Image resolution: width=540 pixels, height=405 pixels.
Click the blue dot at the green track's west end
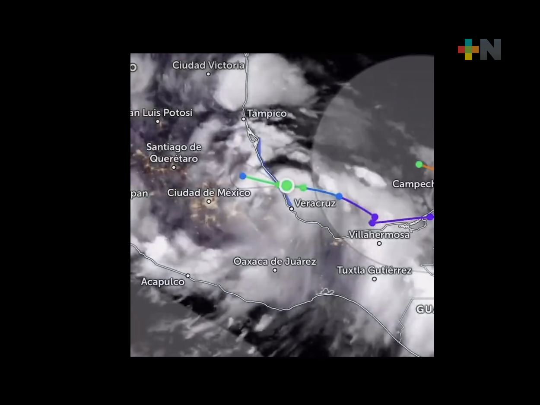[243, 176]
